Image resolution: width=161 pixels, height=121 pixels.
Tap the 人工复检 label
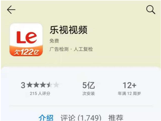[x=83, y=49]
